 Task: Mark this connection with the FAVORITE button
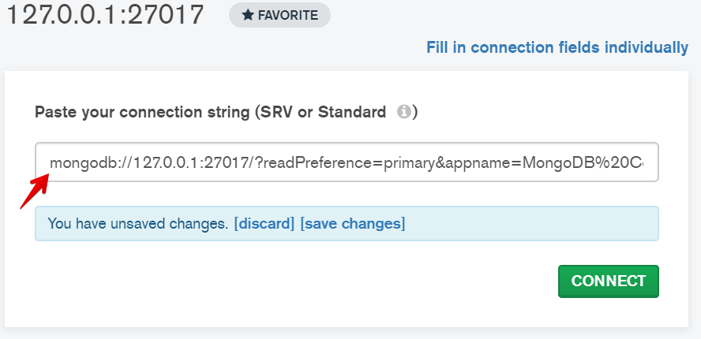279,15
